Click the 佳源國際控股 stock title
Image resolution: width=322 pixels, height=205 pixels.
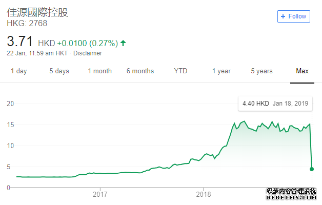[37, 12]
